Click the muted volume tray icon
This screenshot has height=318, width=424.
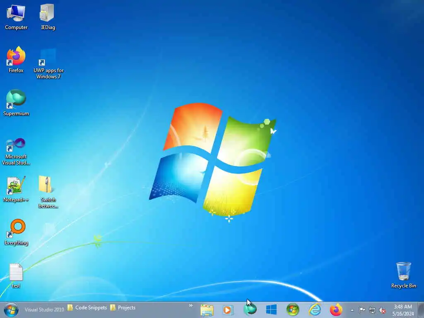[382, 311]
